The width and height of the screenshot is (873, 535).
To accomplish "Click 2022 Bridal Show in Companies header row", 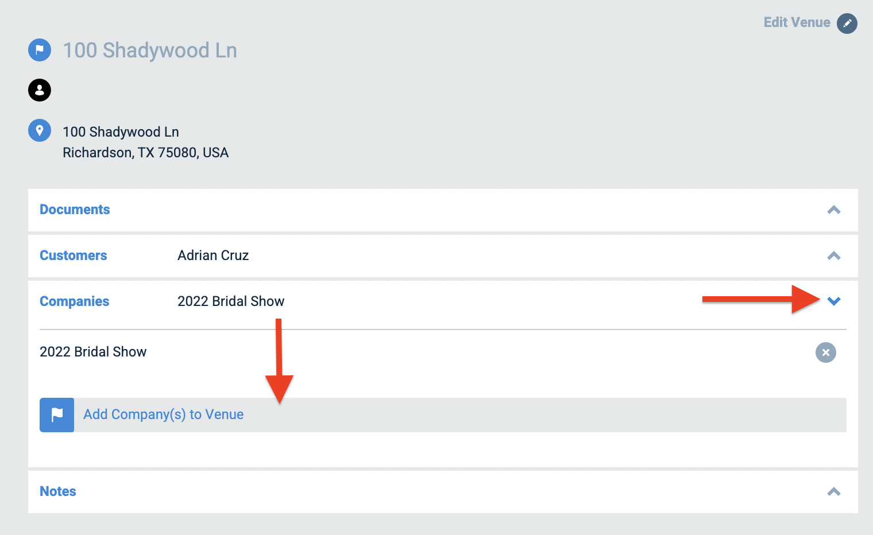I will coord(231,301).
